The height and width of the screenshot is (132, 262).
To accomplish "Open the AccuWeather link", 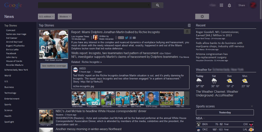I will click(x=224, y=95).
